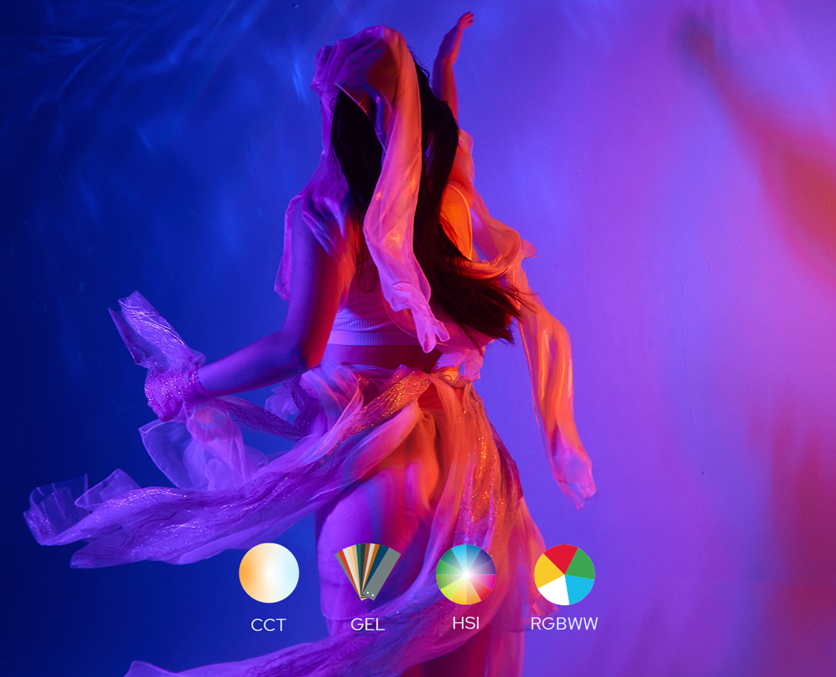Select the CCT color temperature icon
The image size is (836, 677).
click(x=269, y=573)
